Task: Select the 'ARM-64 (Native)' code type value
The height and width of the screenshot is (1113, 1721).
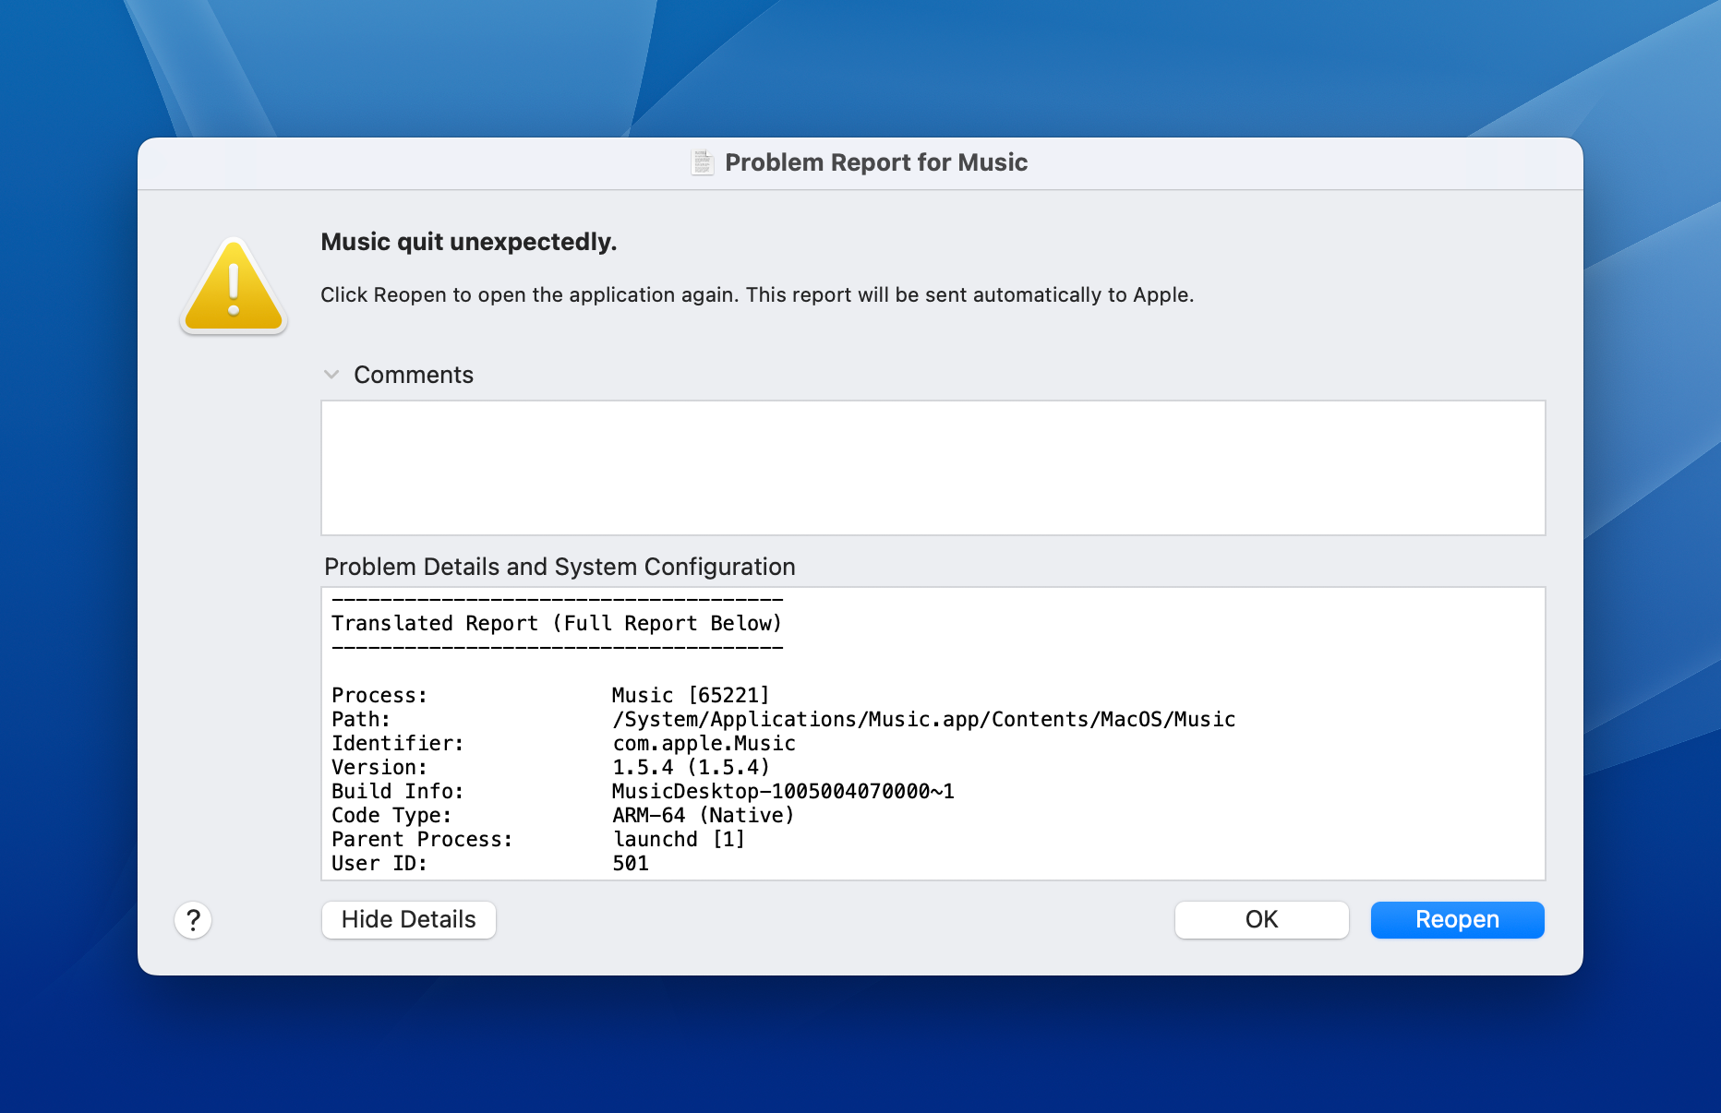Action: coord(704,815)
